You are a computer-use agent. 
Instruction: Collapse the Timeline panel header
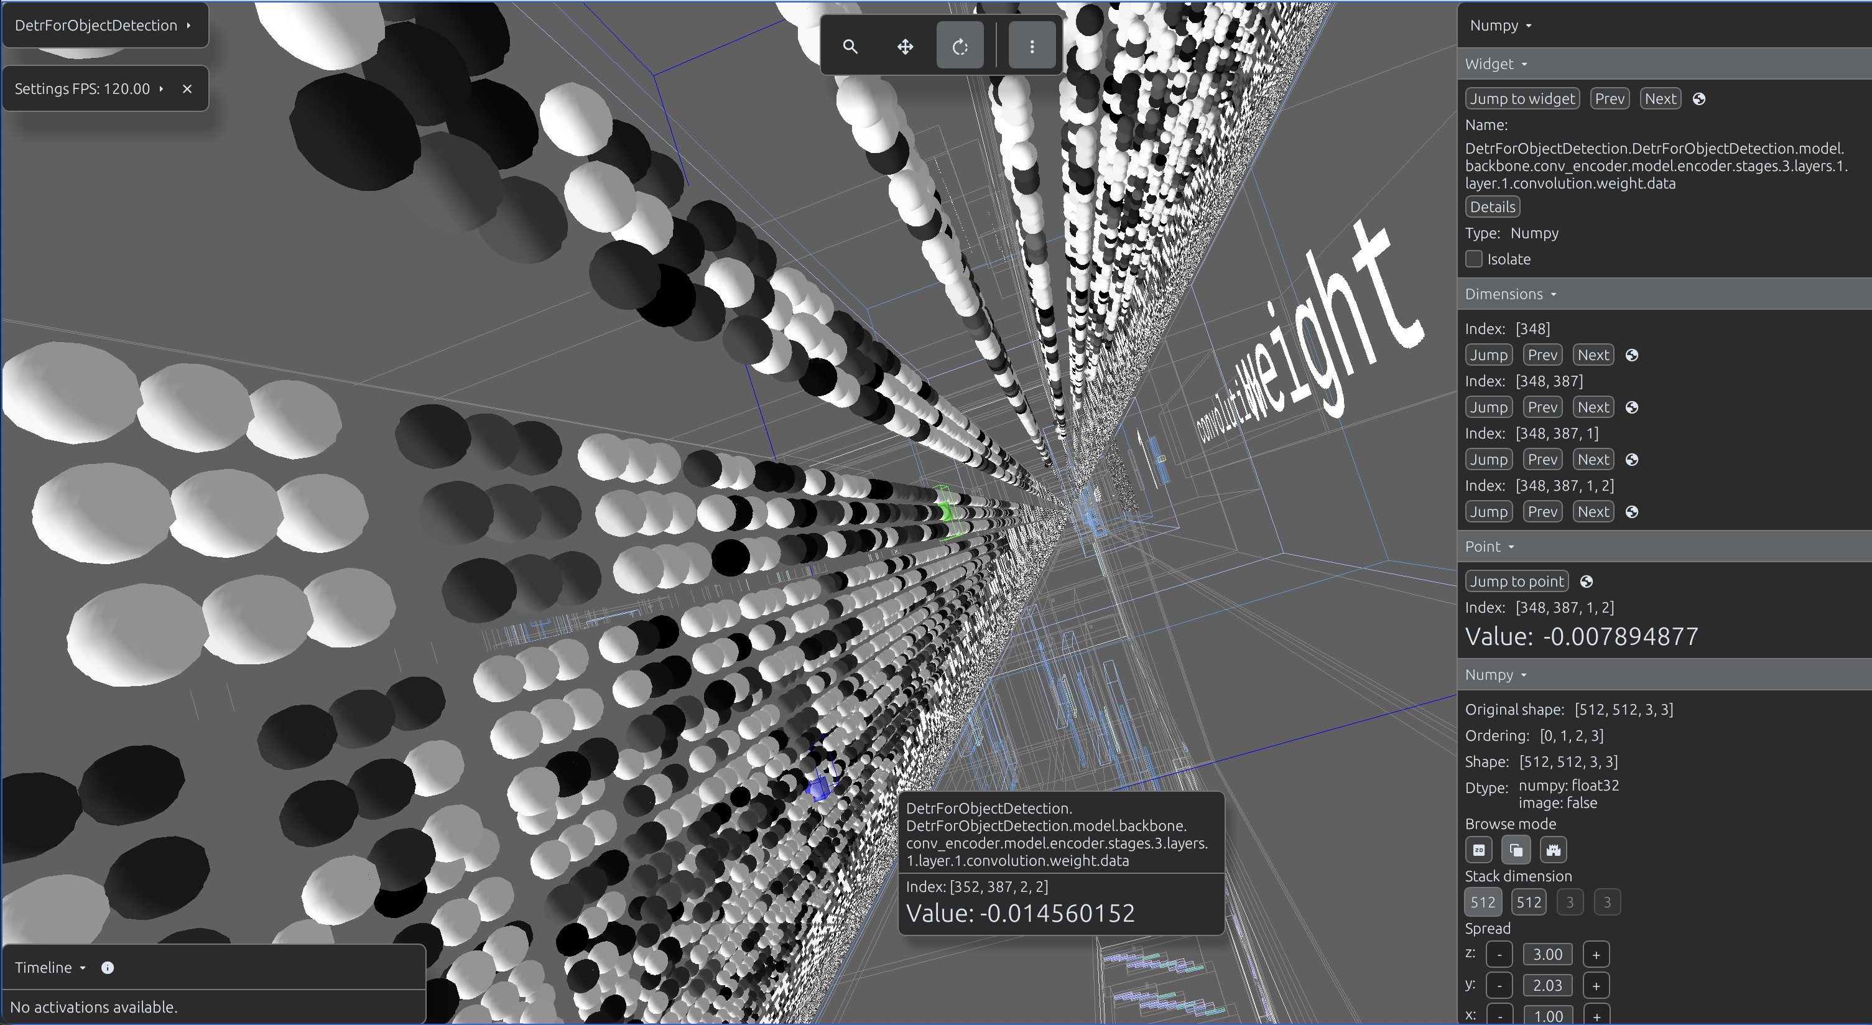coord(50,968)
